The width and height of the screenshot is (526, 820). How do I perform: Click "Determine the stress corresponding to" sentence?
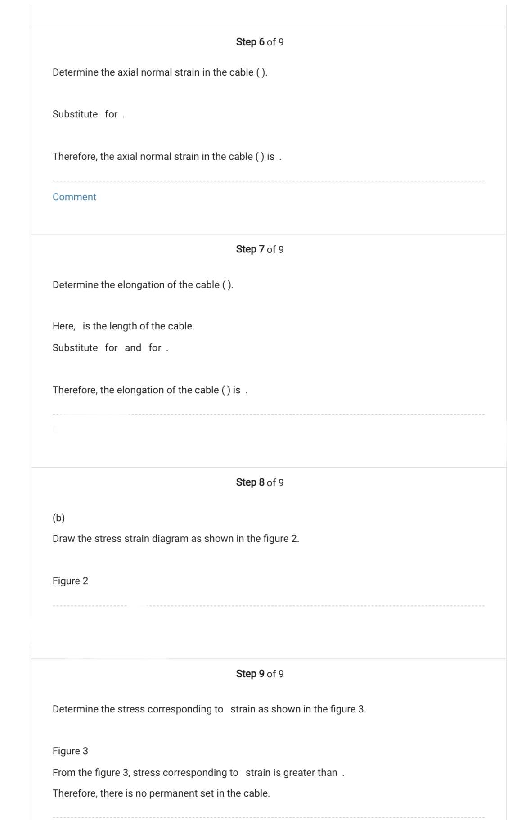click(x=209, y=709)
